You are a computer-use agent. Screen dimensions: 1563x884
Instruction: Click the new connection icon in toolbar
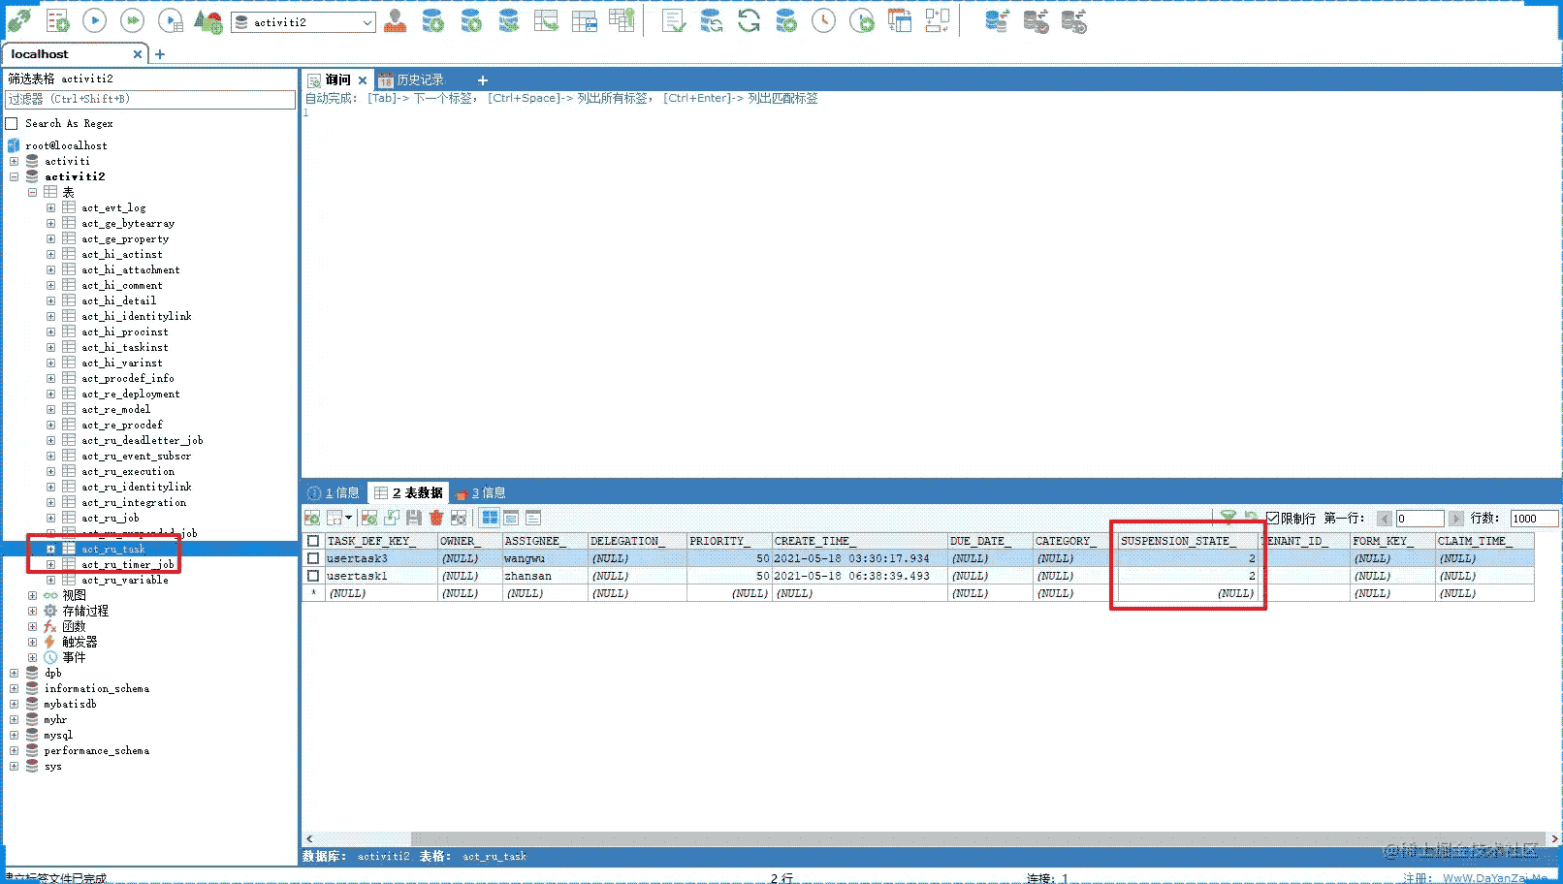click(x=18, y=20)
